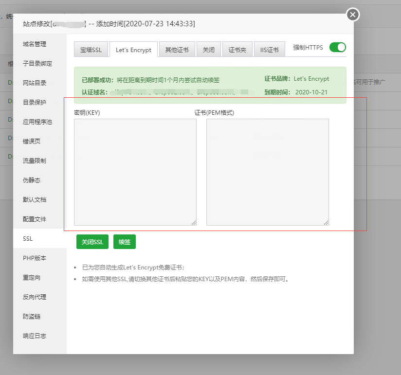Focus the 证书(PEM格式) text area

pos(268,172)
